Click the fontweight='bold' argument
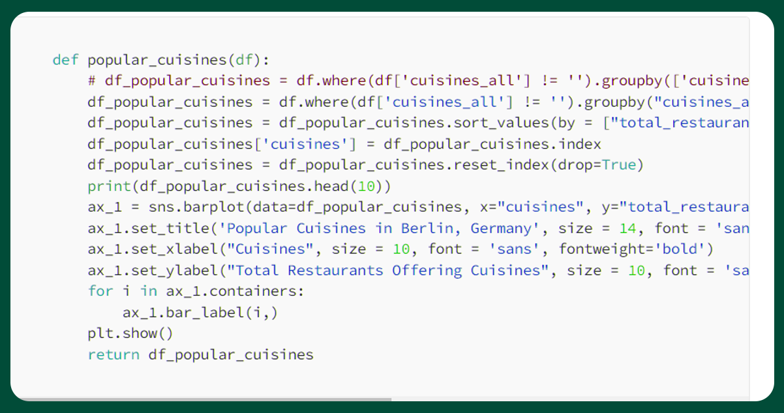Image resolution: width=784 pixels, height=413 pixels. pyautogui.click(x=633, y=249)
